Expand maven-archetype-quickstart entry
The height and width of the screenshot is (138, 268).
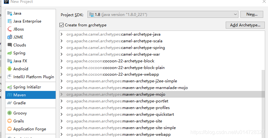pos(62,114)
